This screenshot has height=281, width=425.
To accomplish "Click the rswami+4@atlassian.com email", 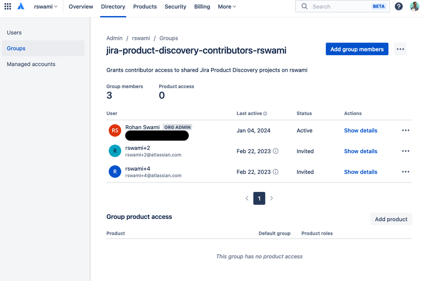I will coord(153,176).
